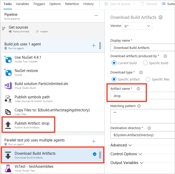The height and width of the screenshot is (174, 175).
Task: Select the Visual Studio Build solution task icon
Action: [8, 85]
